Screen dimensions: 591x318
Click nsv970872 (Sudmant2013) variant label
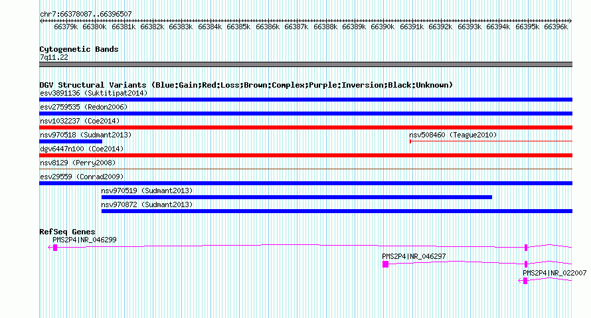coord(147,204)
